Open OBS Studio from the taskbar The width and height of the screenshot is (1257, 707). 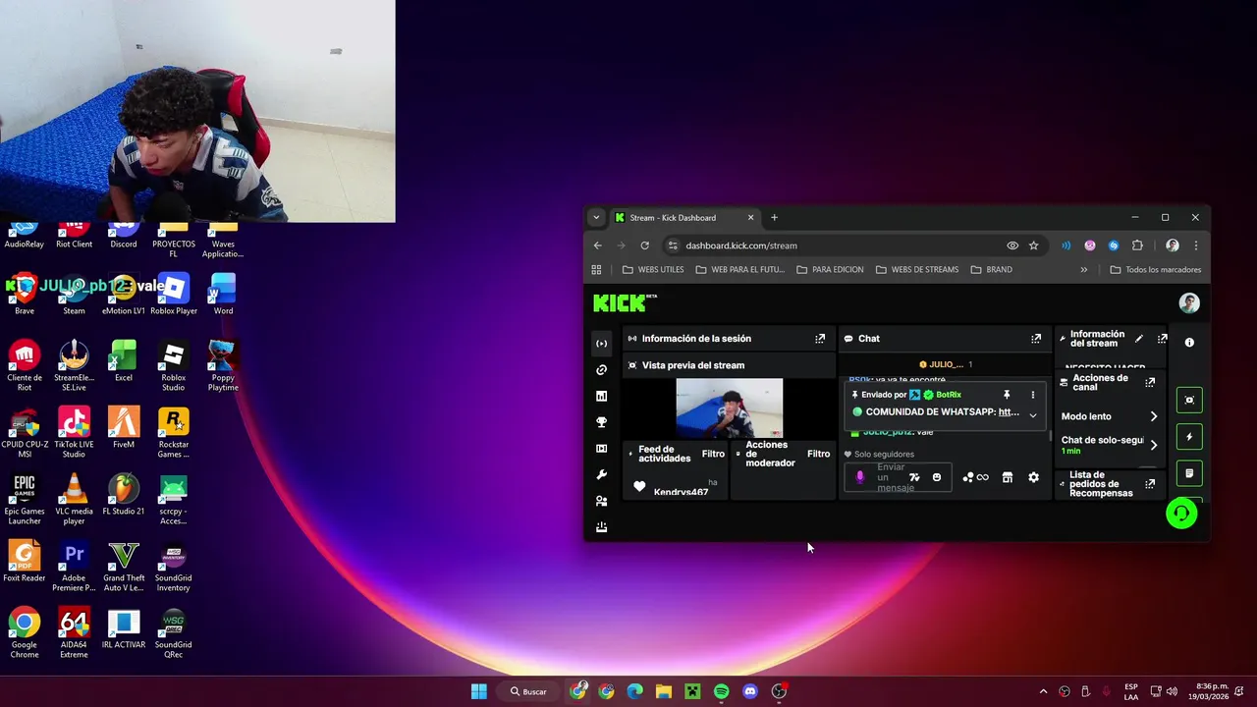coord(779,691)
